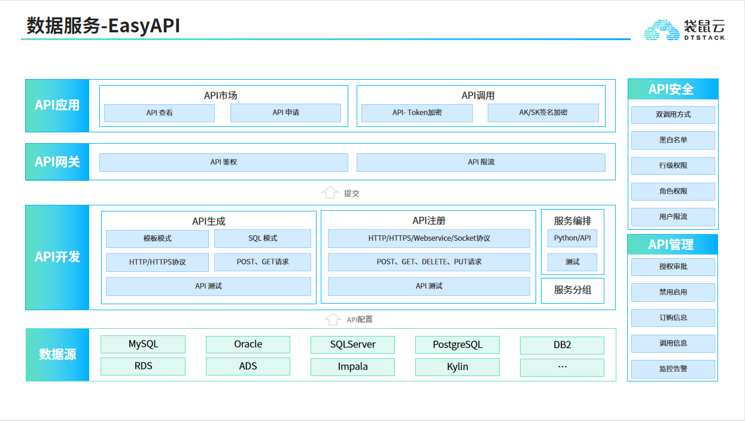Viewport: 745px width, 421px height.
Task: Click the API- Token加密 box
Action: tap(417, 113)
